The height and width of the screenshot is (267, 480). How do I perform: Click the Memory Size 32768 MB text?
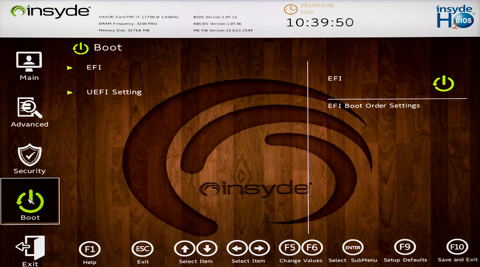[124, 30]
